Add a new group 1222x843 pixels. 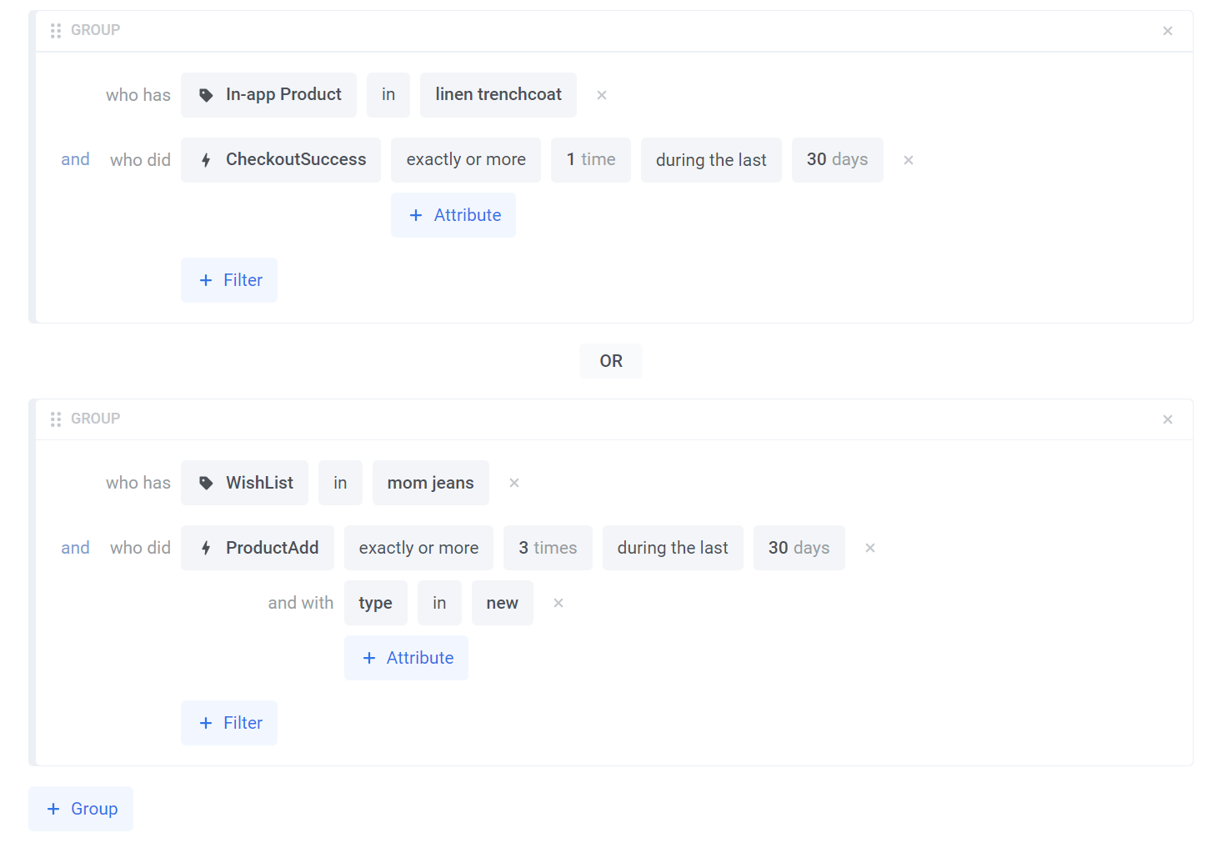coord(81,809)
